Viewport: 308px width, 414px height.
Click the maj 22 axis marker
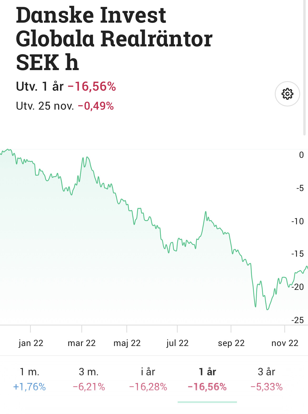(127, 343)
